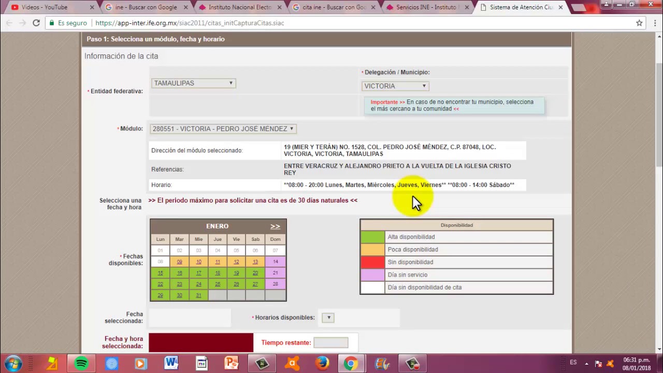Click the Avast tray icon
The width and height of the screenshot is (663, 373).
pyautogui.click(x=610, y=363)
